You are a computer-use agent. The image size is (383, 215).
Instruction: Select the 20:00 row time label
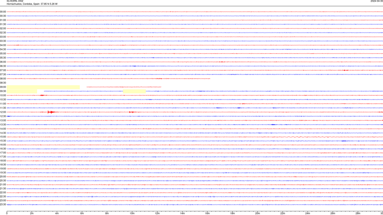(3, 176)
